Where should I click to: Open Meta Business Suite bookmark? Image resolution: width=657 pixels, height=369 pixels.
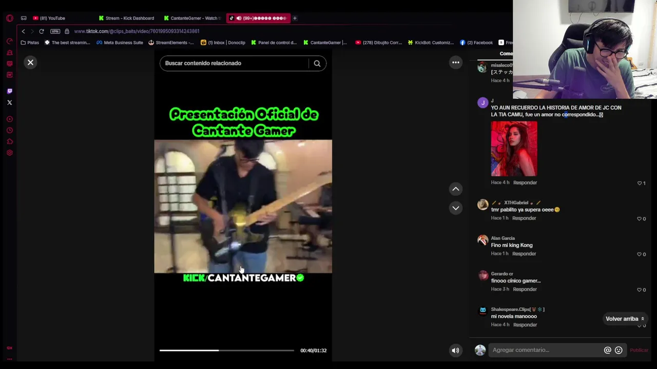120,43
